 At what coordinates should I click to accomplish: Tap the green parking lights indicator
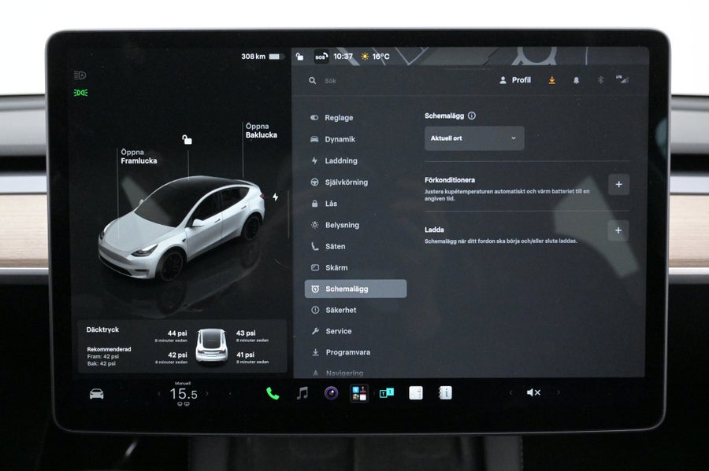pos(80,93)
